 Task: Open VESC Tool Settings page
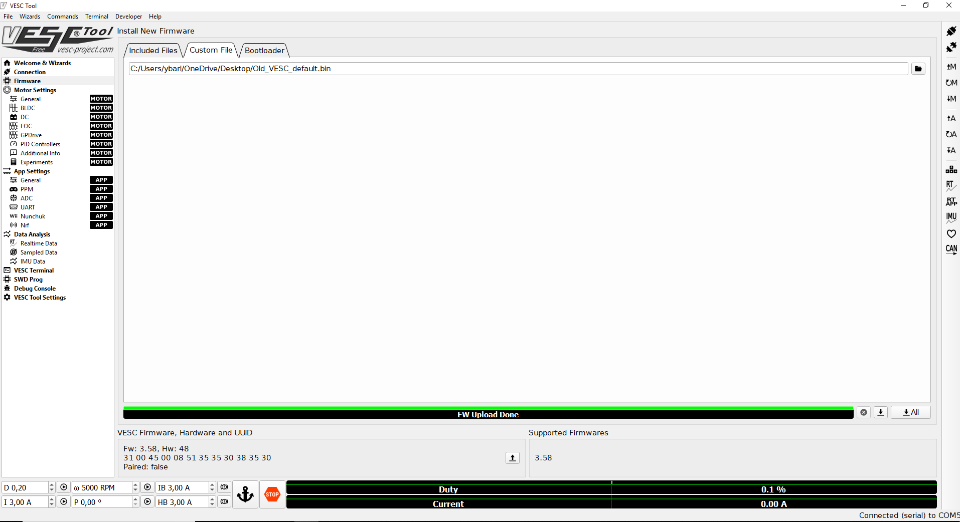tap(58, 298)
